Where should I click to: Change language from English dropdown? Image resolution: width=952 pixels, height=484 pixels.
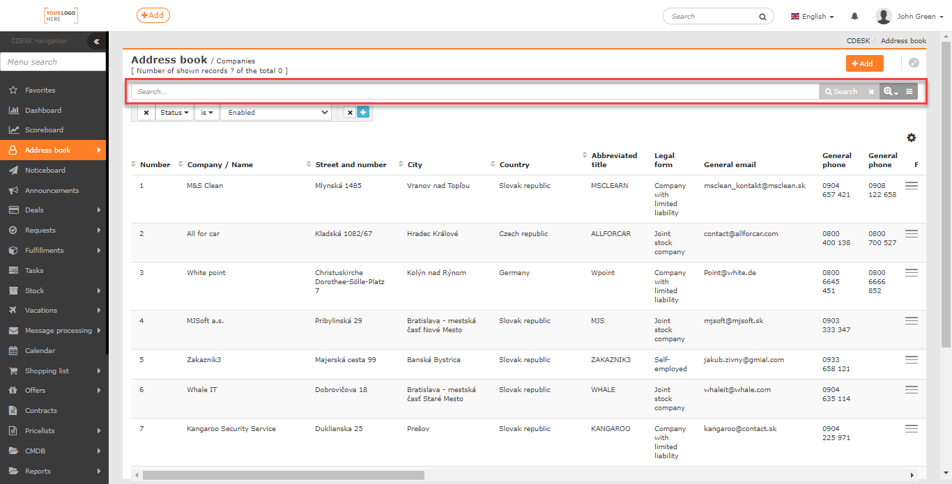[813, 16]
